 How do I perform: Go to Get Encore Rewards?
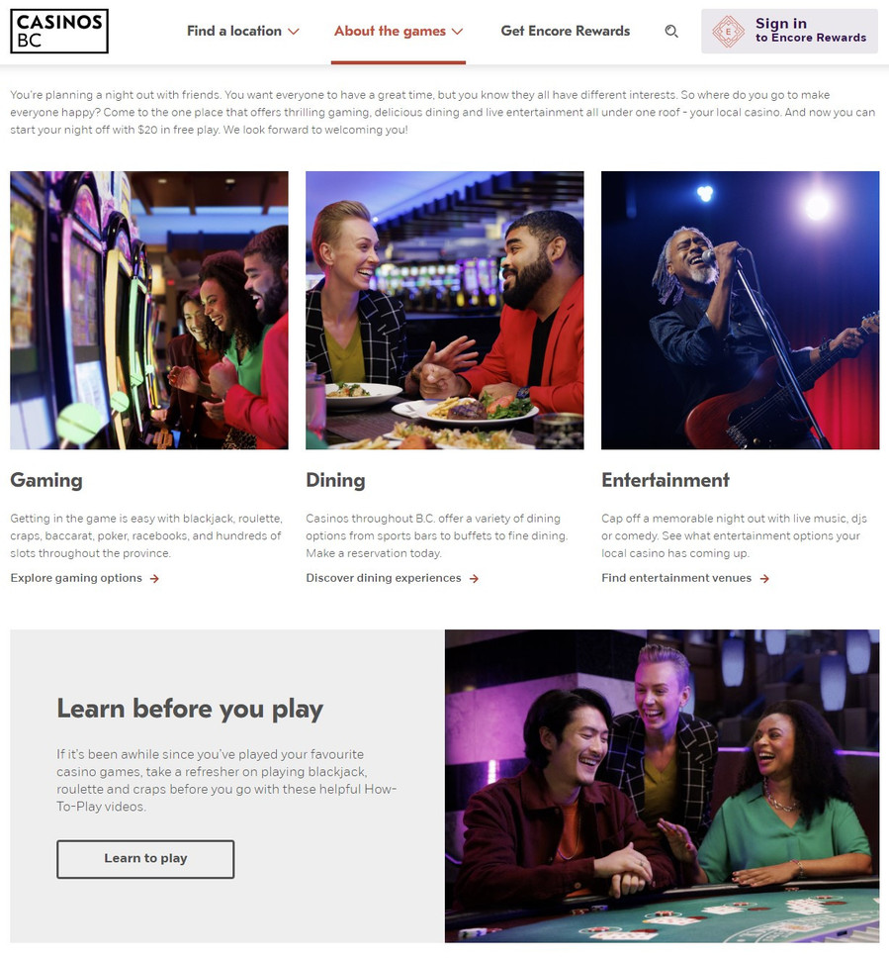click(x=565, y=32)
